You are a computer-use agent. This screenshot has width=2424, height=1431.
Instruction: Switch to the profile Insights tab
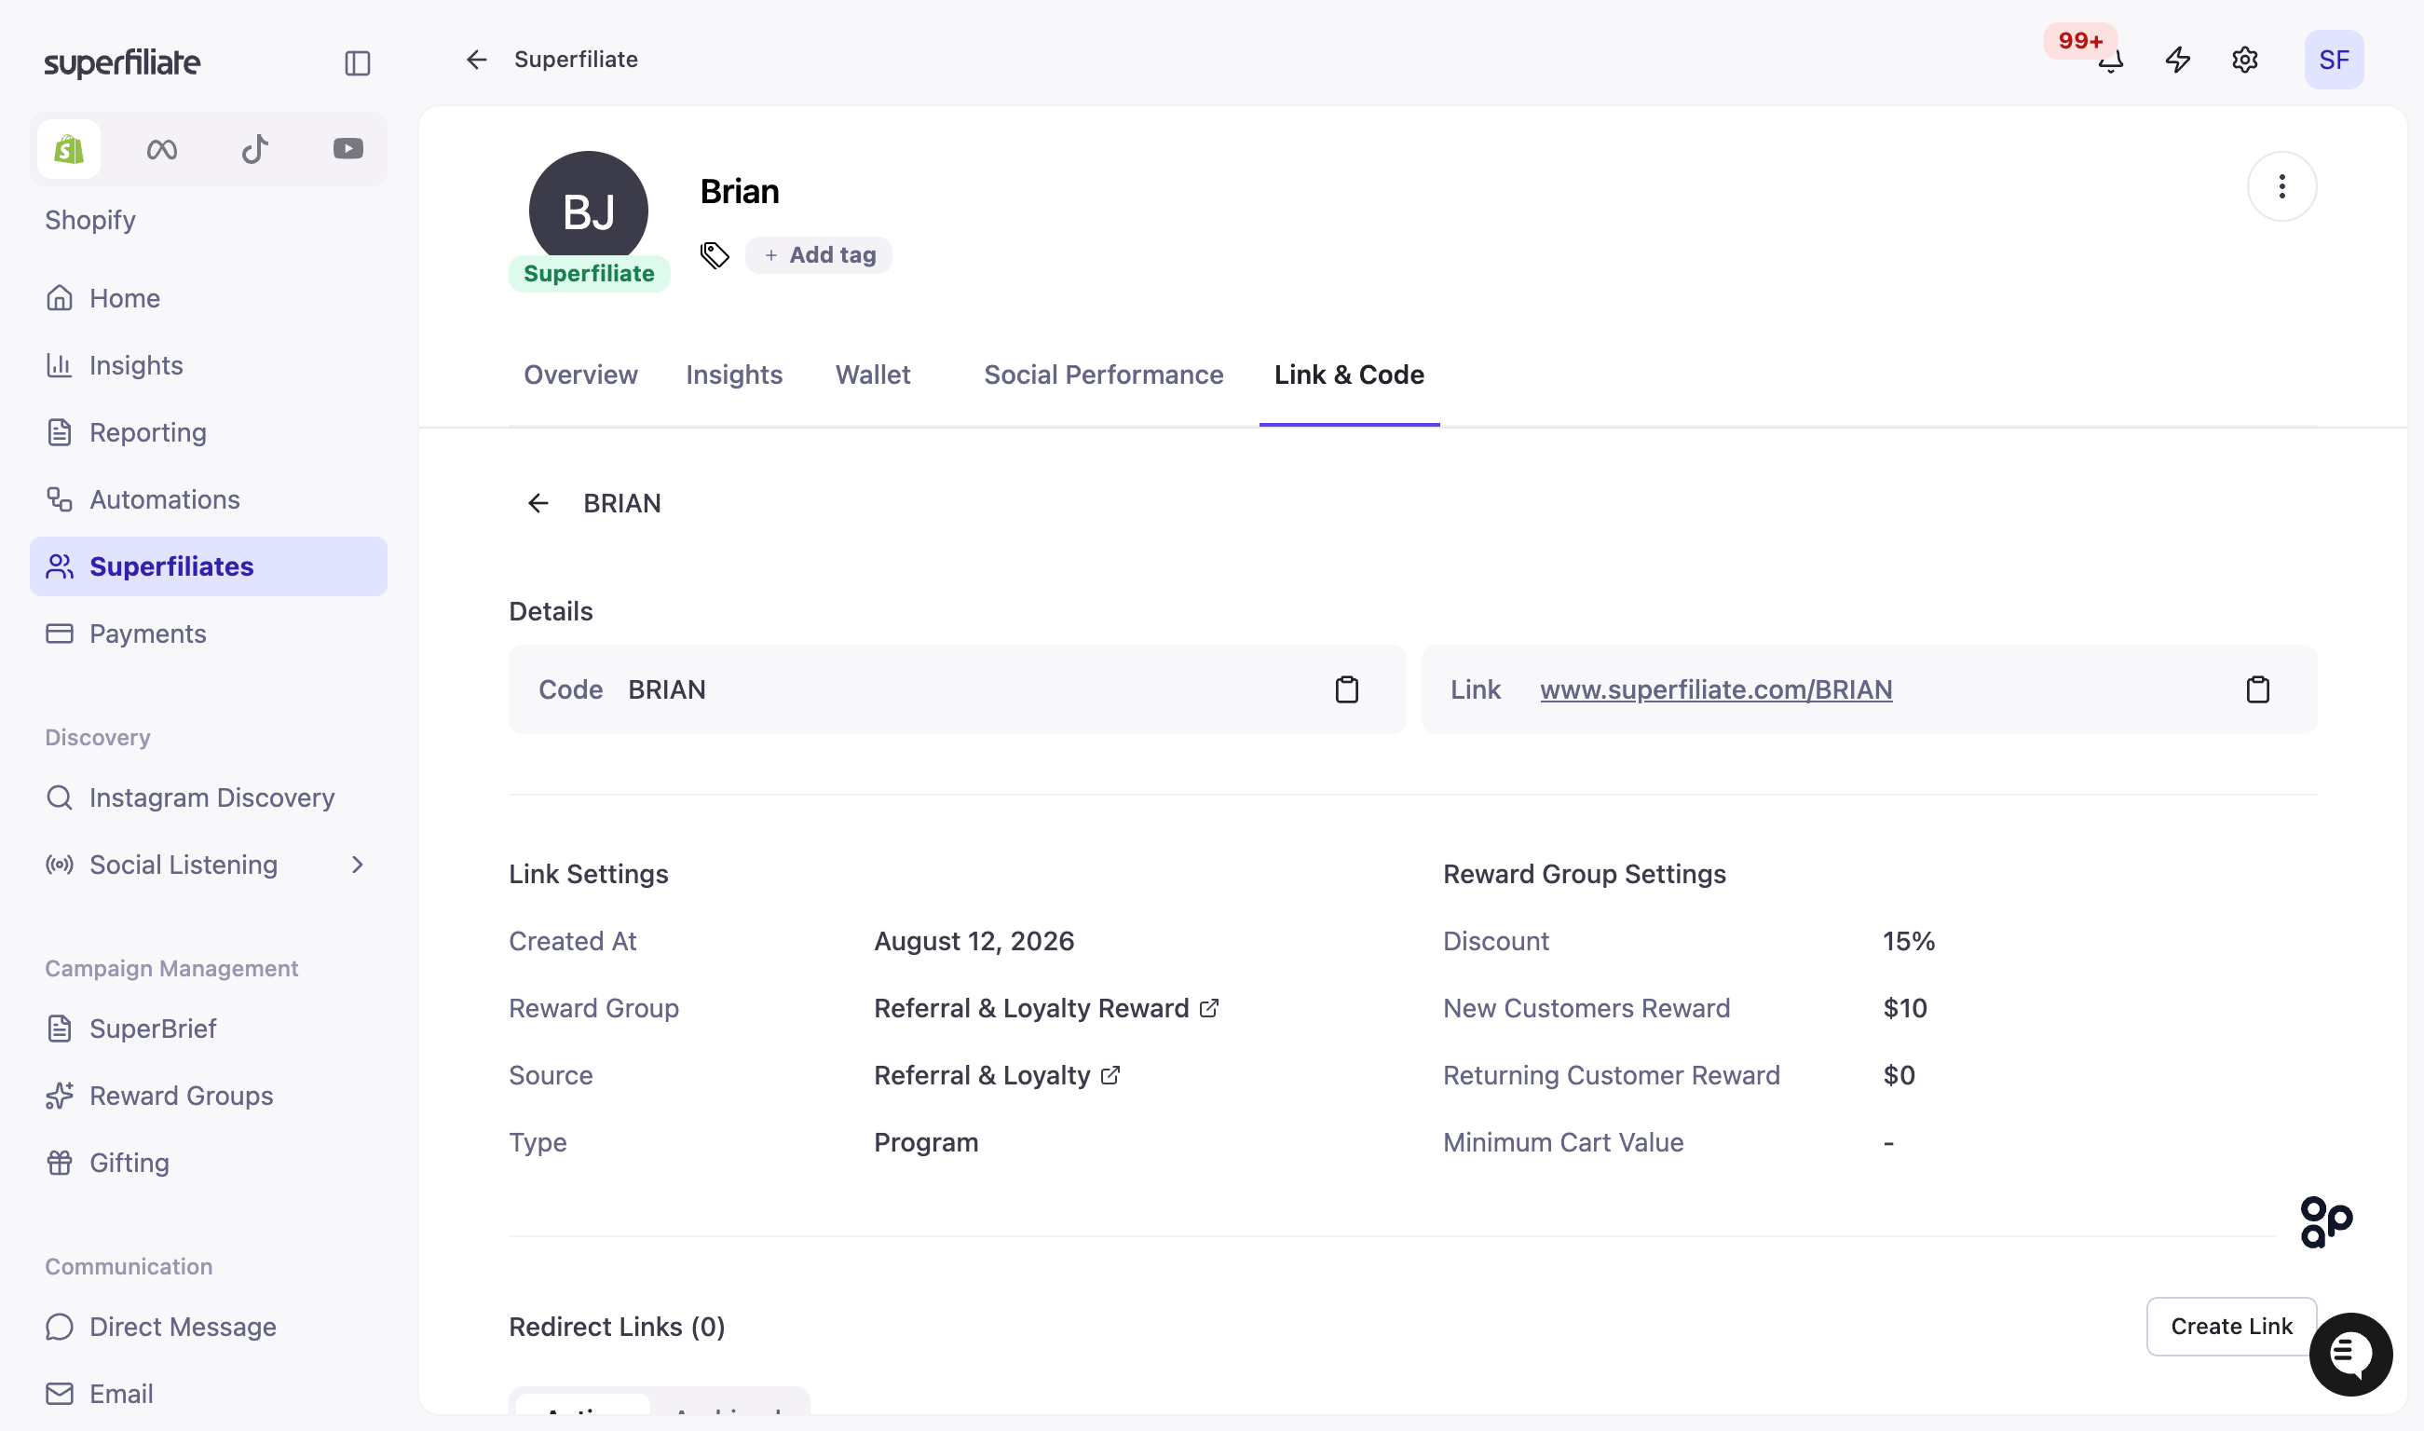[734, 375]
